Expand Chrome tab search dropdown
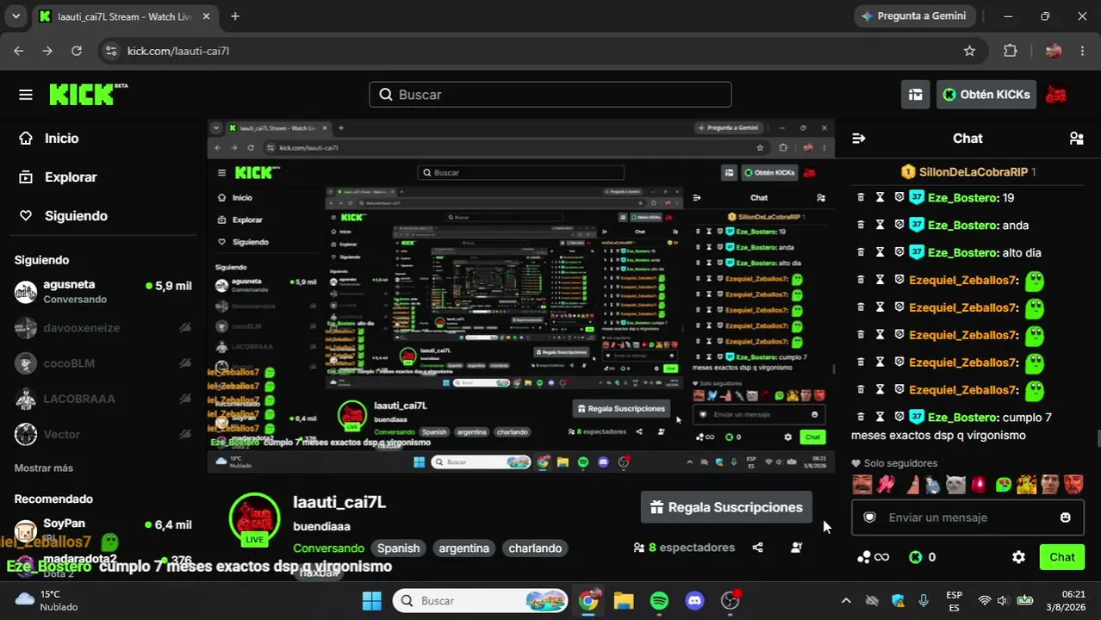 [x=16, y=16]
